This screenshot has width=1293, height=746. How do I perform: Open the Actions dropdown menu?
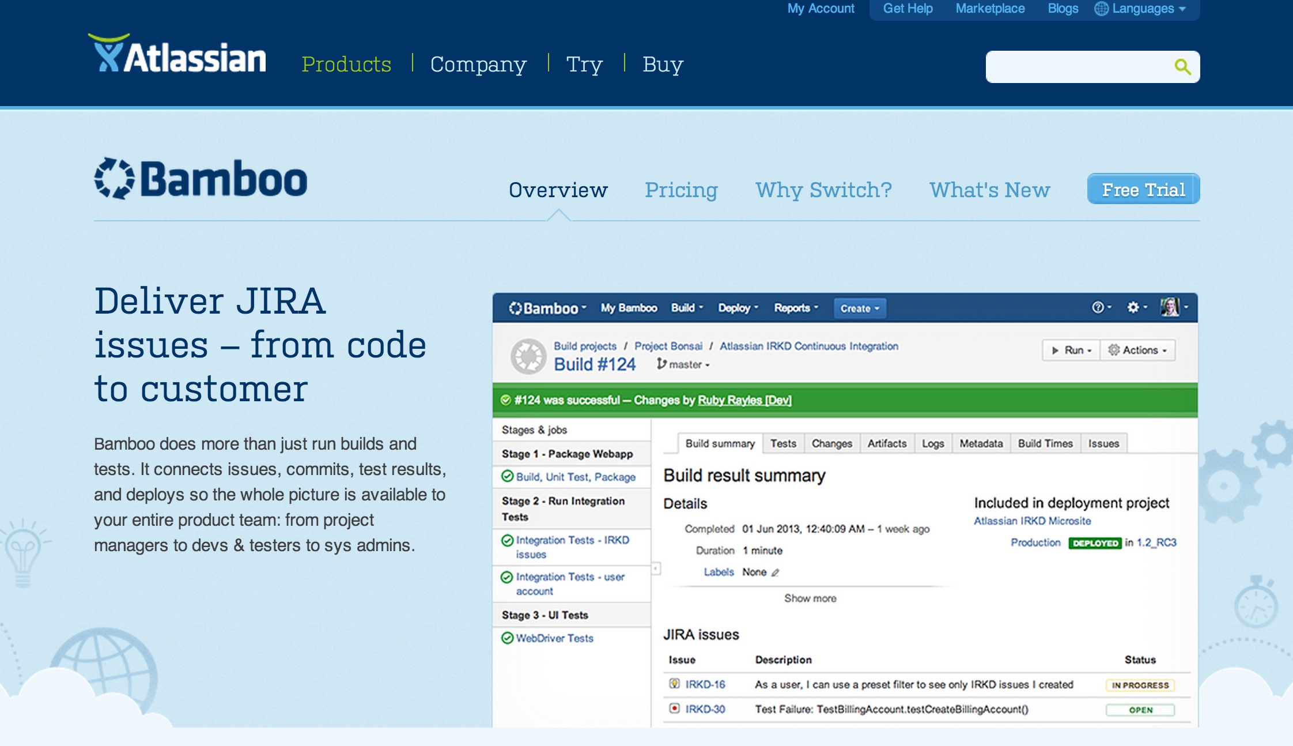[1138, 350]
